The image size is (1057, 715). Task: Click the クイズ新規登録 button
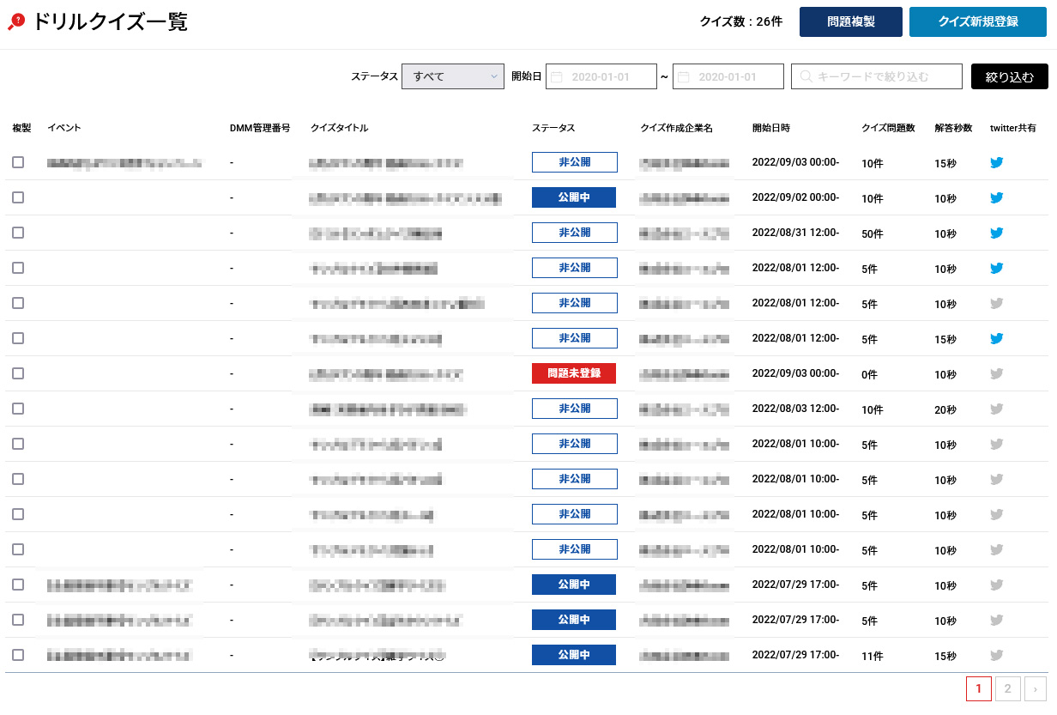coord(978,22)
